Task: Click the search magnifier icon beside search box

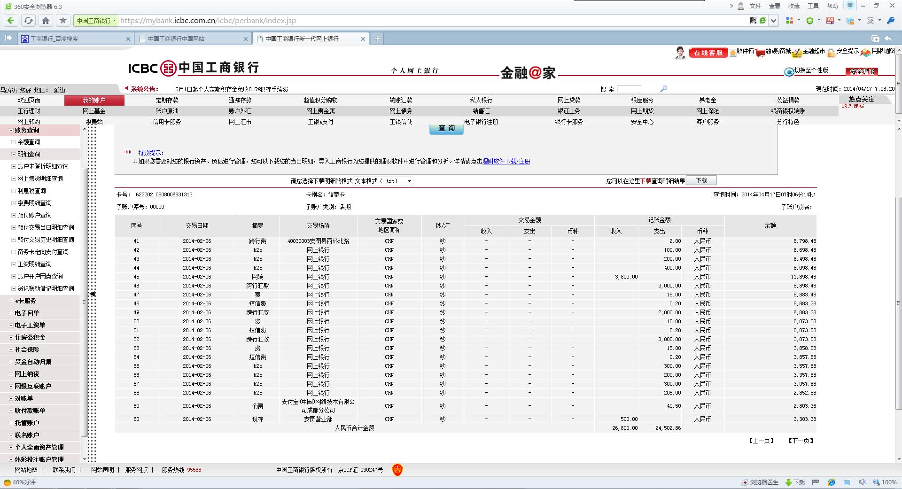Action: click(663, 89)
